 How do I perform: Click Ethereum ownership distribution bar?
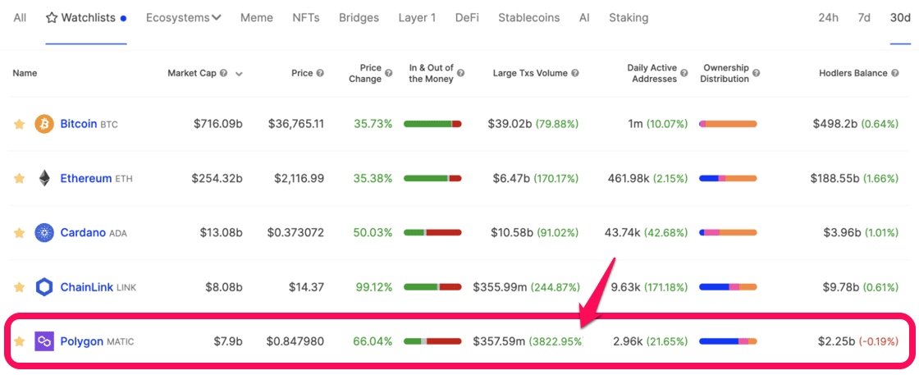(x=728, y=178)
